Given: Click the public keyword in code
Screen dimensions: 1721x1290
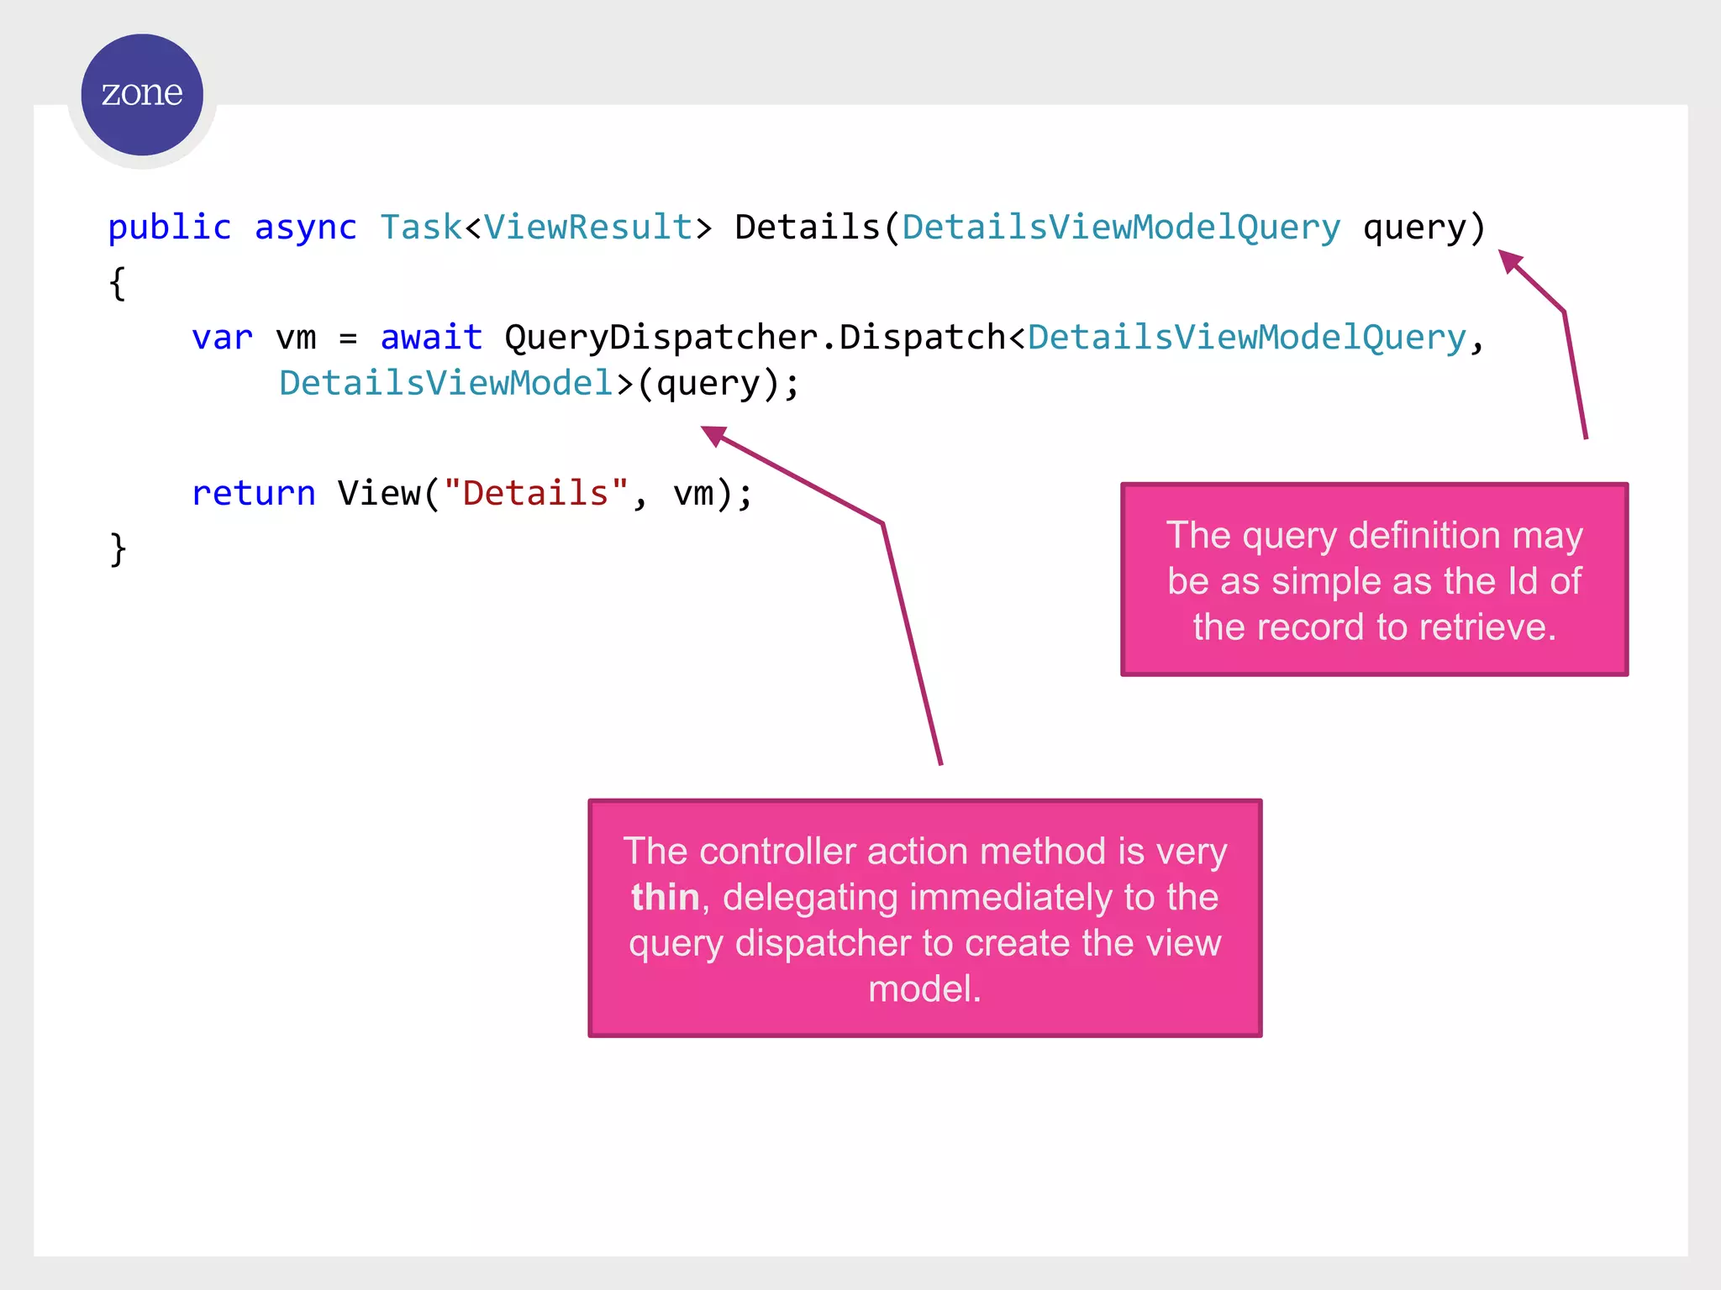Looking at the screenshot, I should tap(169, 228).
